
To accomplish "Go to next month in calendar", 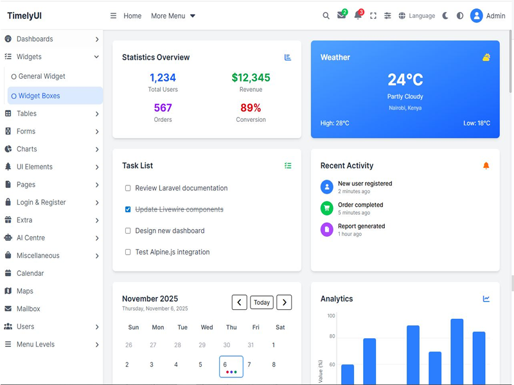I will tap(284, 303).
